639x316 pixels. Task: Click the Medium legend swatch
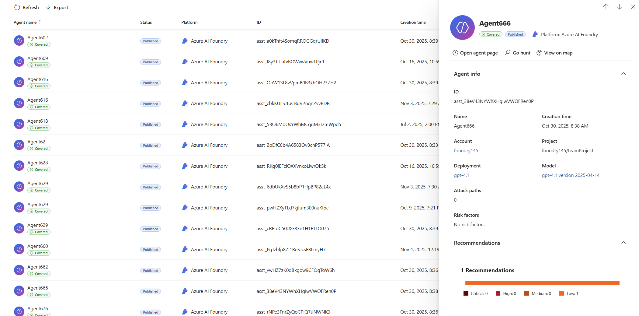click(x=526, y=293)
